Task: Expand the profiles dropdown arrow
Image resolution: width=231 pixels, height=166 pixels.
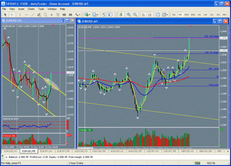Action: click(x=98, y=15)
